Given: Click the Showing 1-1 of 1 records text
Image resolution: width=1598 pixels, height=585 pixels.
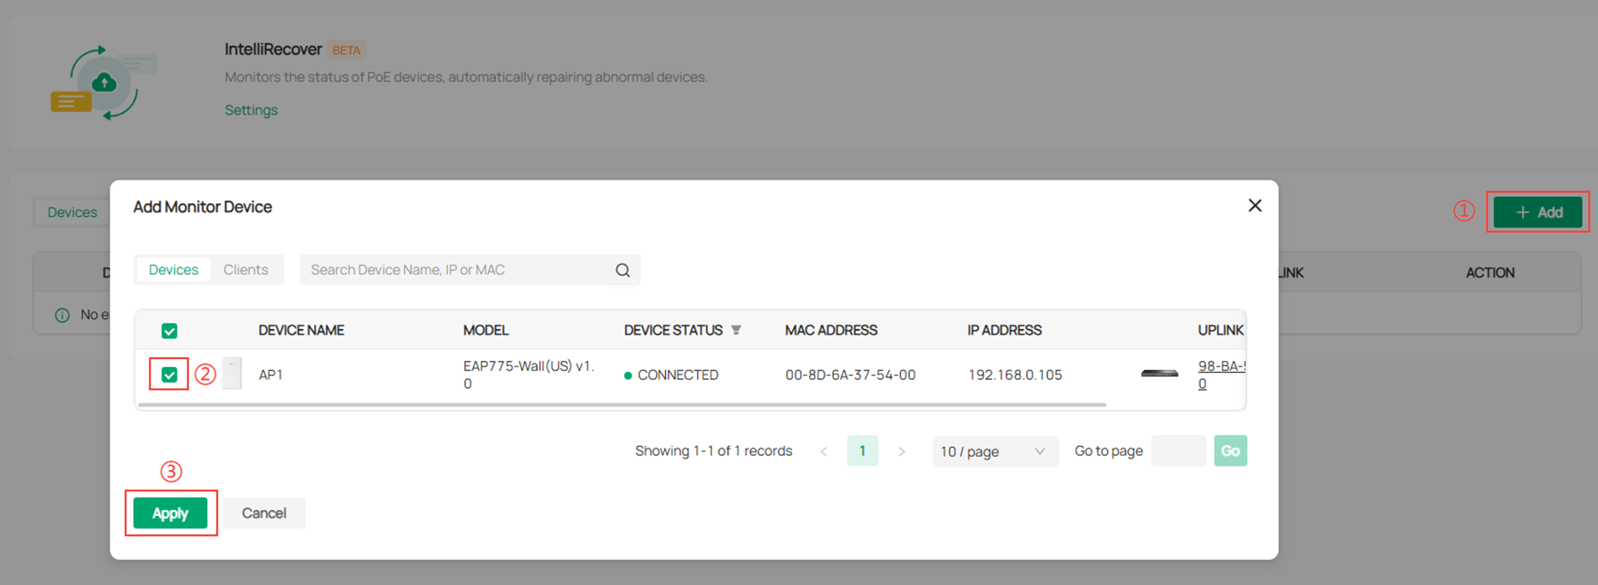Looking at the screenshot, I should (714, 451).
